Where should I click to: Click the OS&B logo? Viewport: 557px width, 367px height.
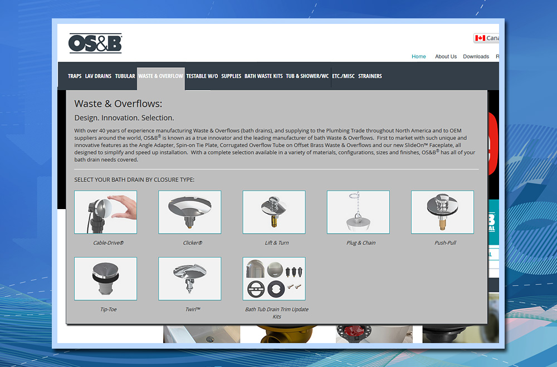pyautogui.click(x=95, y=43)
